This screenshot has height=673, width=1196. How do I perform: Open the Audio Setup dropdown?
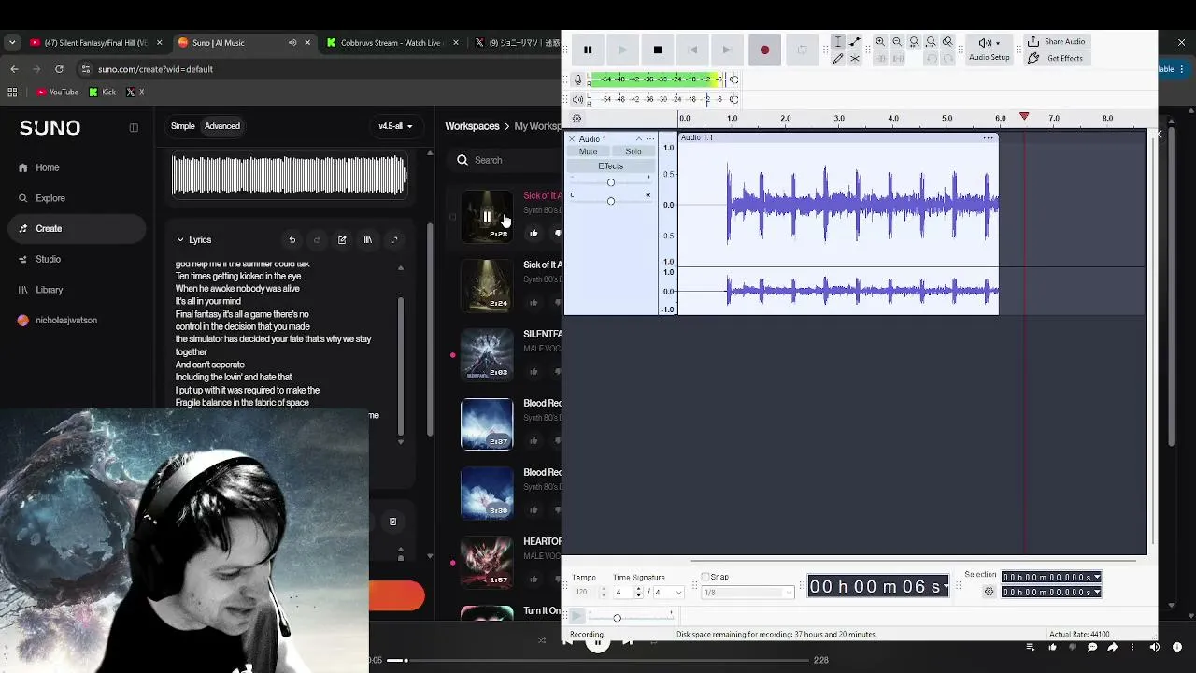[989, 50]
